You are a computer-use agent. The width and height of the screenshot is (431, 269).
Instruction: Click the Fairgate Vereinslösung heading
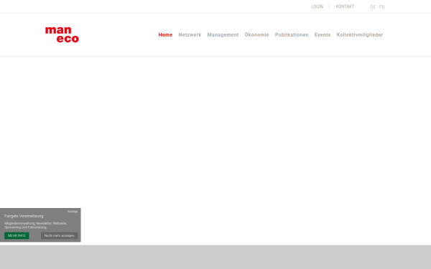pos(24,216)
